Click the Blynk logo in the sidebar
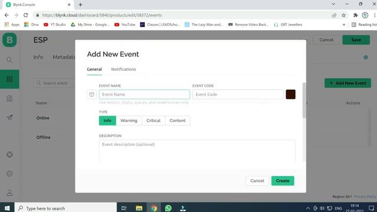Image resolution: width=377 pixels, height=212 pixels. click(9, 40)
